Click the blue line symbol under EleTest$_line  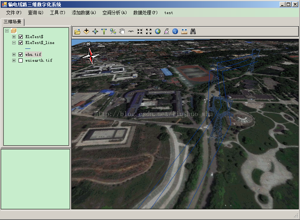tap(28, 49)
